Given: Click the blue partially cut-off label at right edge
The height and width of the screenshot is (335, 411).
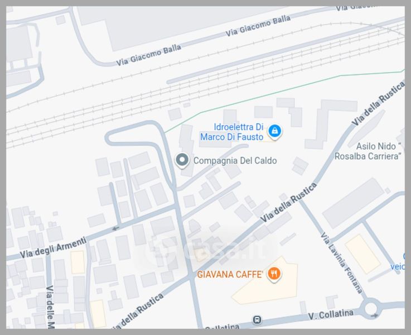Looking at the screenshot, I should 398,261.
